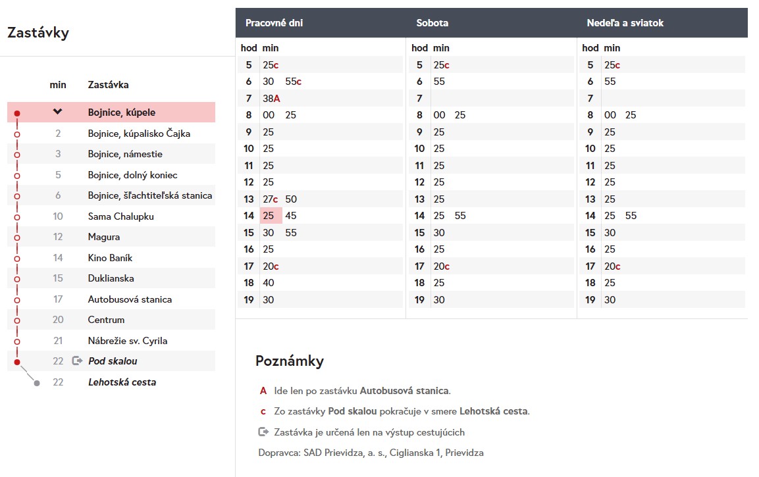Click the filled red dot at Bojnice, kúpele
759x477 pixels.
[17, 113]
